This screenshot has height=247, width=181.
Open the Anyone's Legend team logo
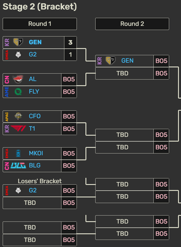[x=18, y=79]
